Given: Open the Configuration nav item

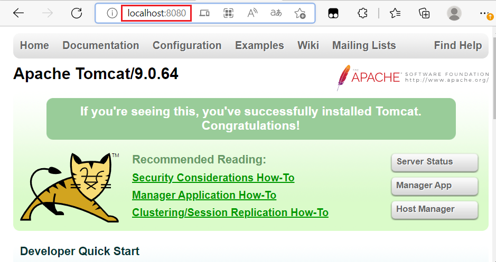Looking at the screenshot, I should (x=187, y=45).
